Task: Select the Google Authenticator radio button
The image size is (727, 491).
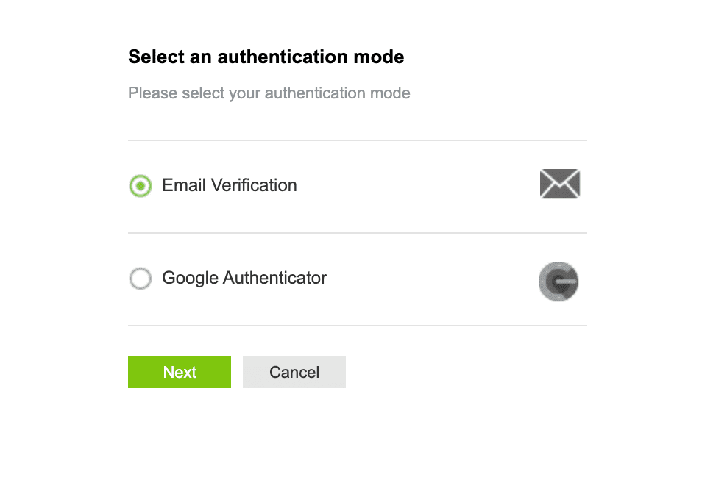Action: (140, 279)
